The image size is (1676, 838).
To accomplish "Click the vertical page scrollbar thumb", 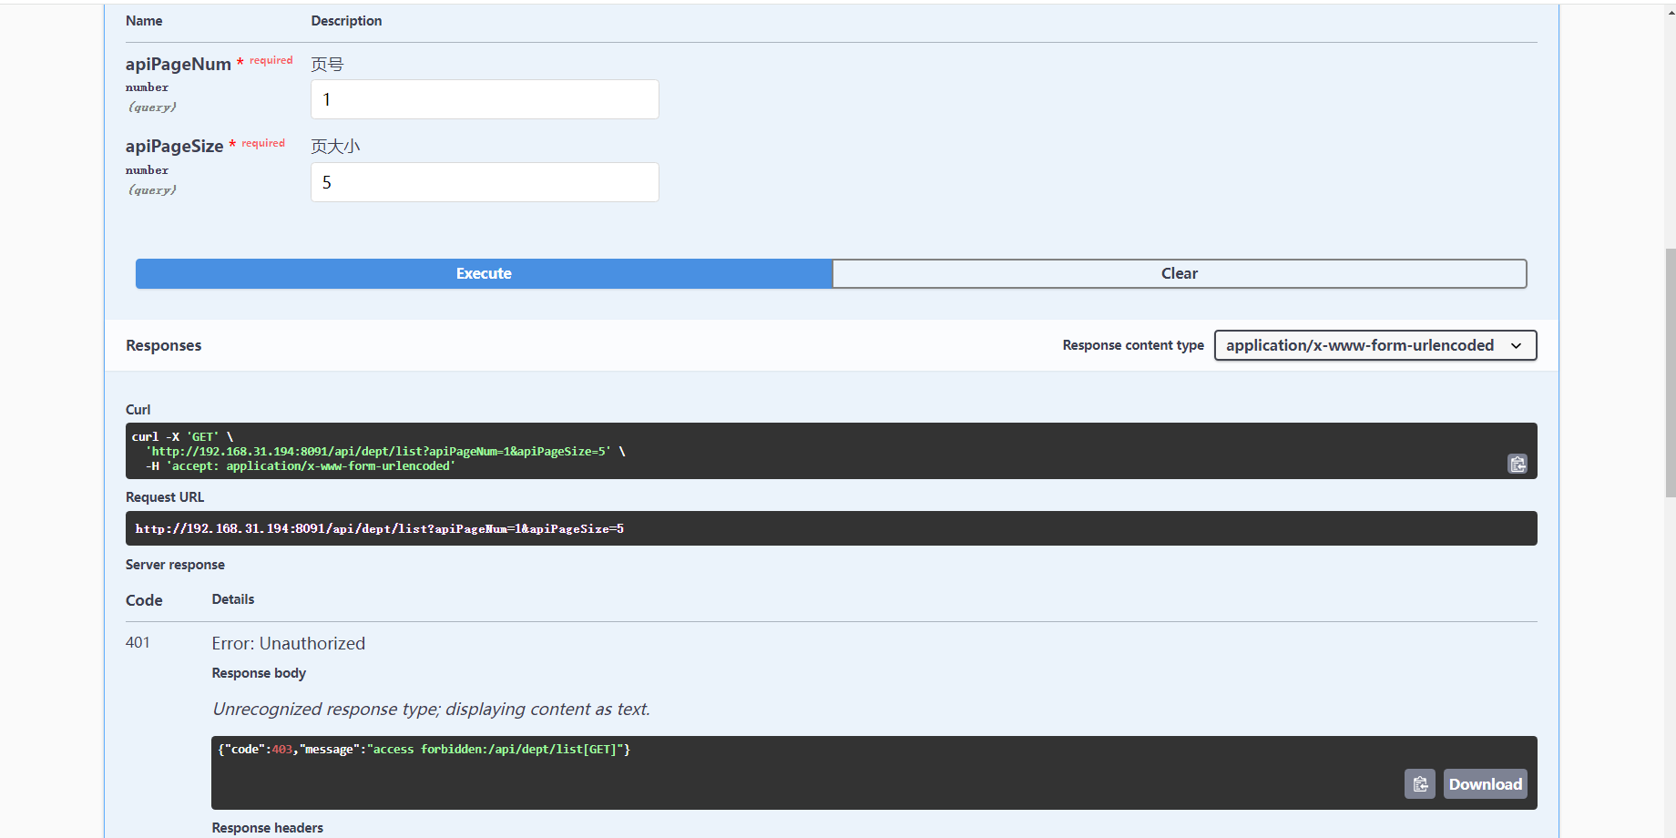I will 1671,372.
